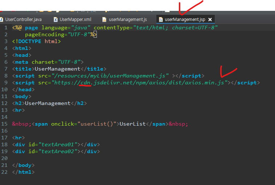Click the meta tag name on line 6

(x=21, y=62)
